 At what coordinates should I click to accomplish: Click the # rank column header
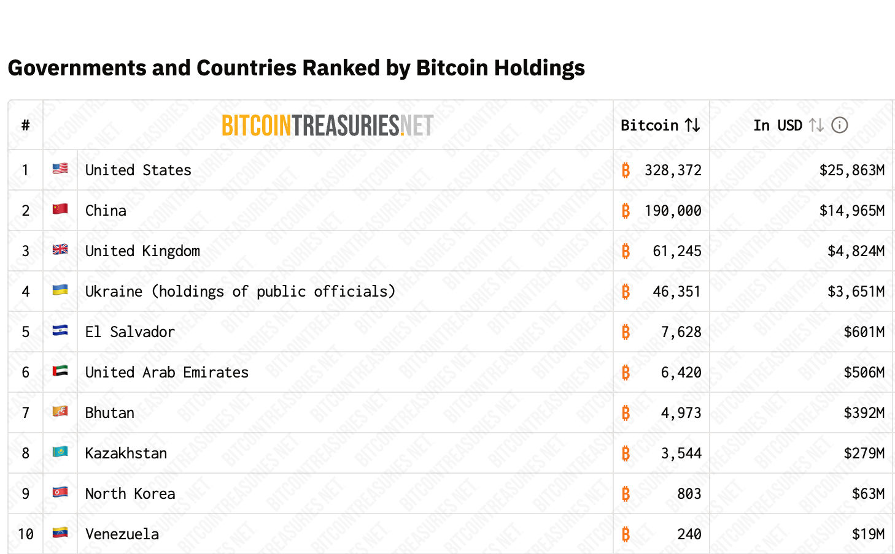tap(25, 126)
